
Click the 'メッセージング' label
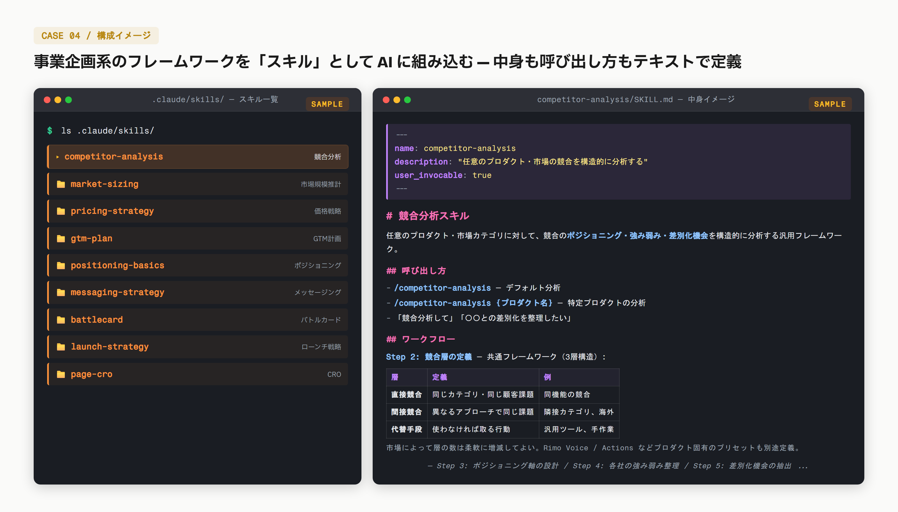coord(318,292)
